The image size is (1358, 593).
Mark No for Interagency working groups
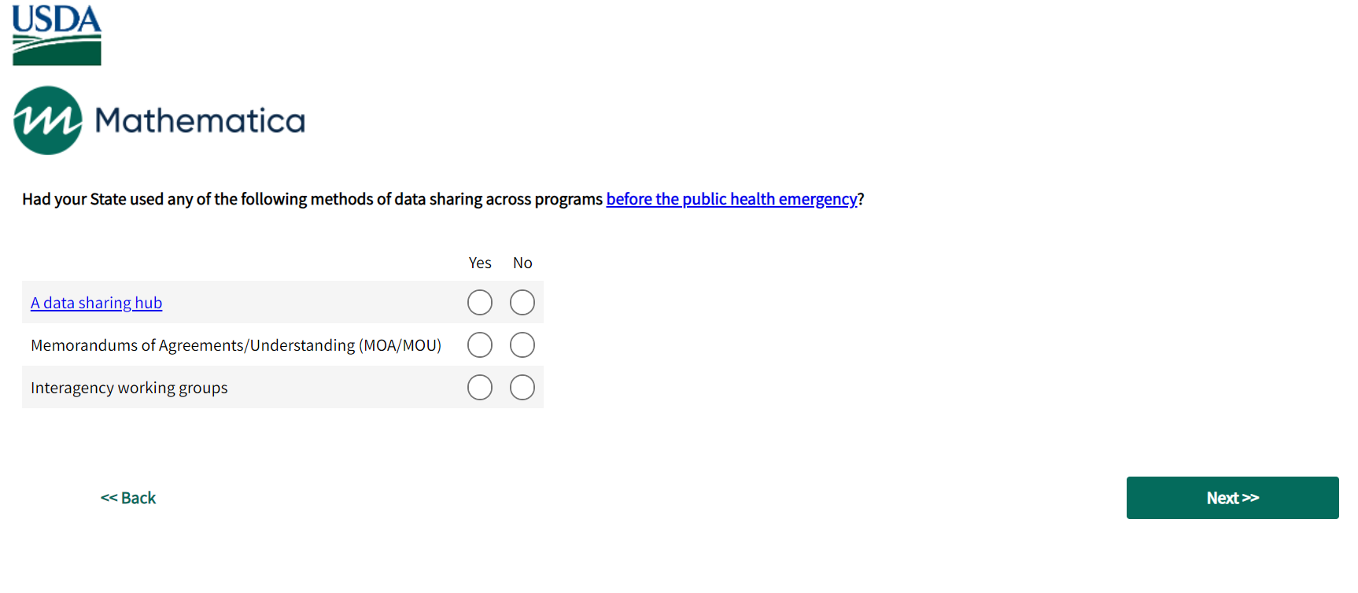(522, 388)
